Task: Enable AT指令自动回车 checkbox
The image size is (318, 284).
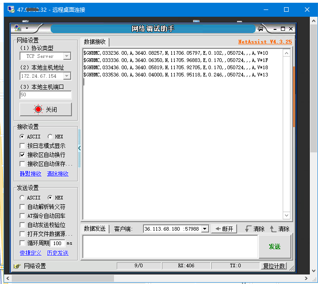Action: [23, 216]
